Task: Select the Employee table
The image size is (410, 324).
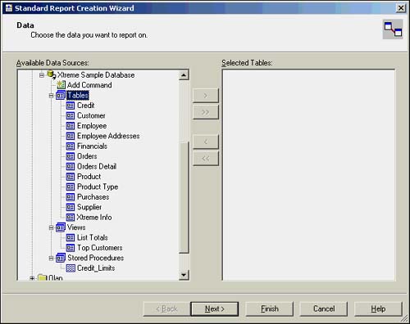Action: [92, 126]
